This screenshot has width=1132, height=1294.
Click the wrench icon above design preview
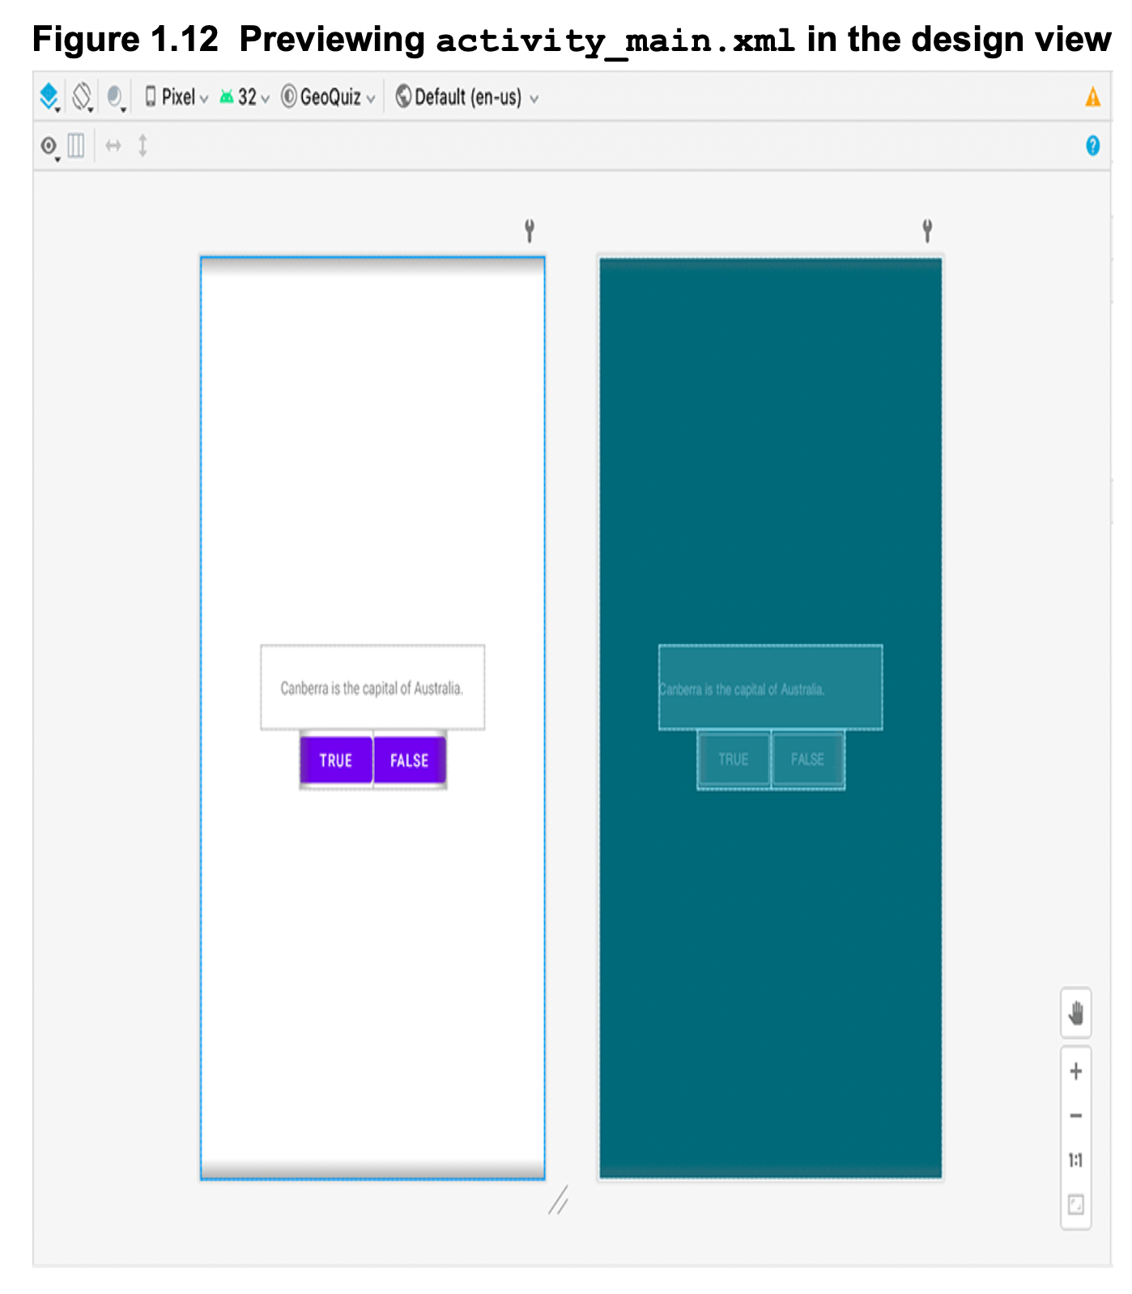pyautogui.click(x=530, y=231)
